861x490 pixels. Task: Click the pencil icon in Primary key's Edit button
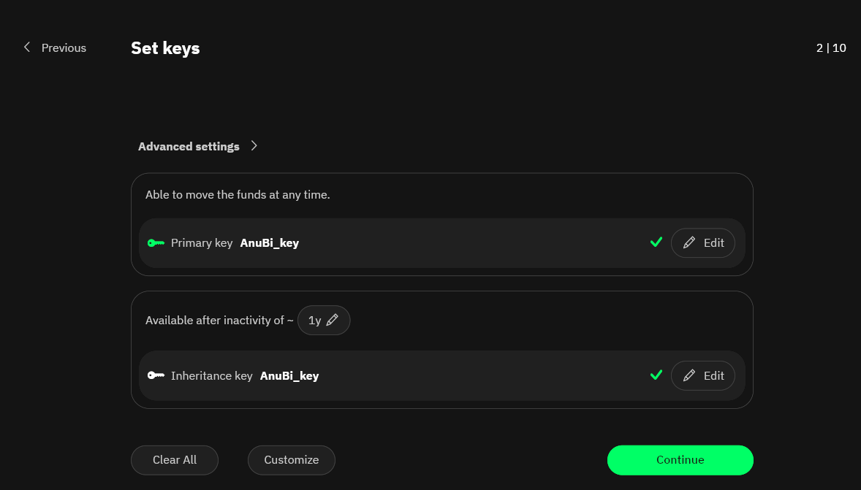coord(689,243)
